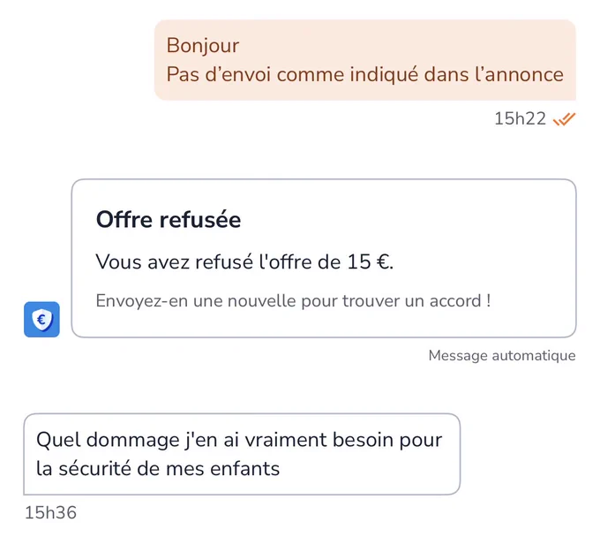600x537 pixels.
Task: Click the word 'accord' in the offer card
Action: 455,301
